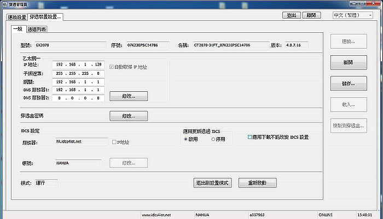Click the top 關閉 button beside 登出
Image resolution: width=383 pixels, height=219 pixels.
coord(311,15)
